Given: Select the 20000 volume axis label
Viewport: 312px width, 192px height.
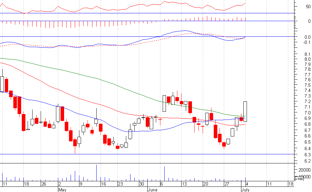Looking at the screenshot, I should (x=305, y=170).
